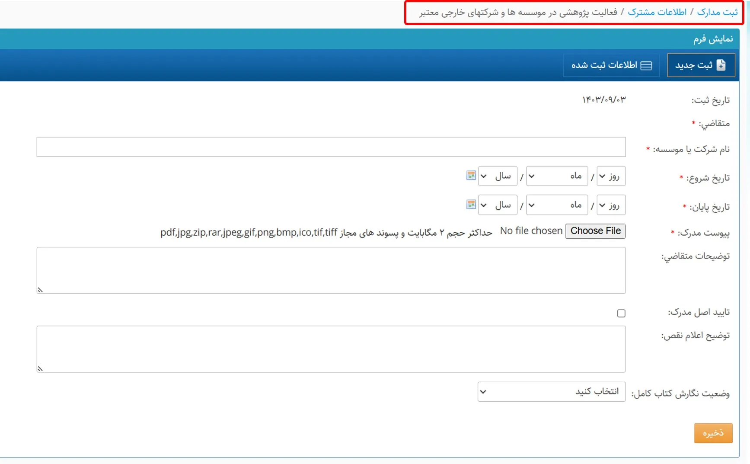Viewport: 750px width, 464px height.
Task: Focus the توضیحات متقاضی text area
Action: point(331,270)
